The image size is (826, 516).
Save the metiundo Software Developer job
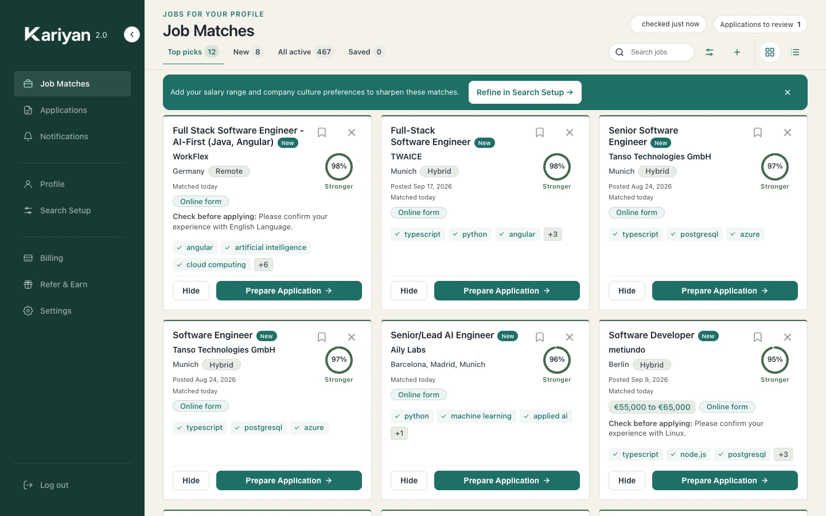tap(758, 337)
